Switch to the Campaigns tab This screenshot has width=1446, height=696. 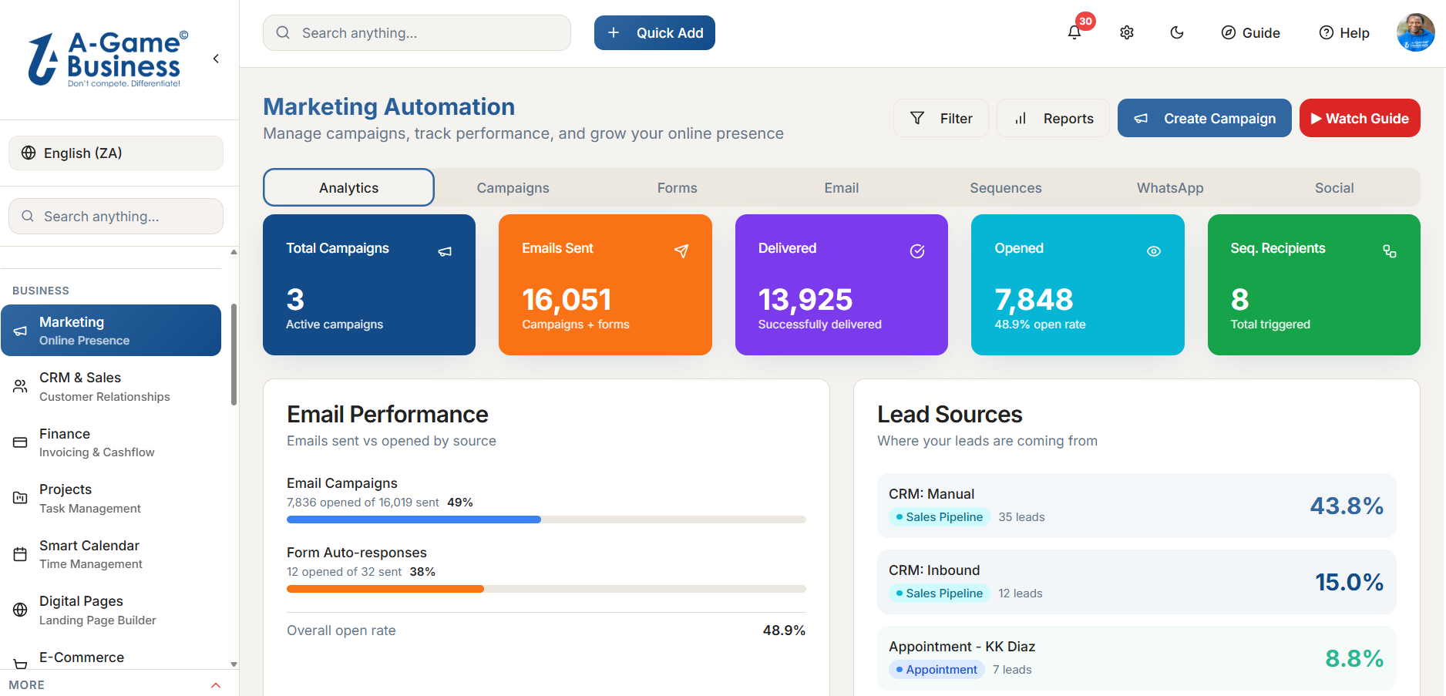(x=513, y=188)
